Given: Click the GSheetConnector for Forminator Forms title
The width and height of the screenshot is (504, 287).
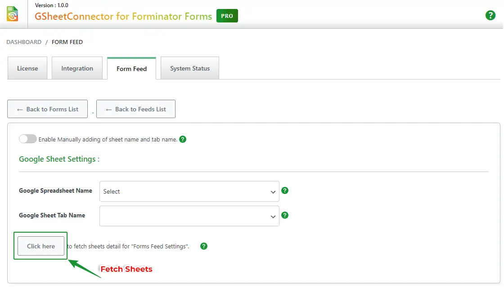Looking at the screenshot, I should click(123, 17).
